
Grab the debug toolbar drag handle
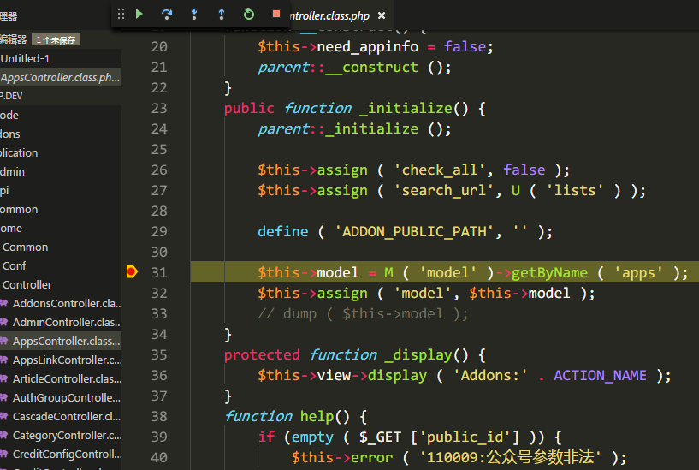[x=121, y=15]
